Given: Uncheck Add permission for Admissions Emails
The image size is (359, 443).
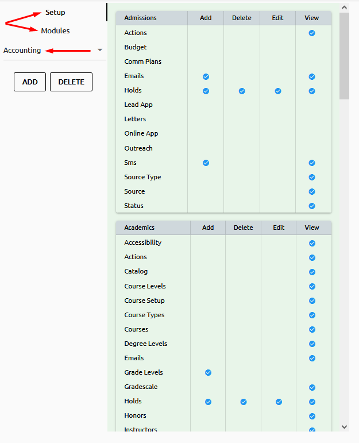Looking at the screenshot, I should coord(206,76).
